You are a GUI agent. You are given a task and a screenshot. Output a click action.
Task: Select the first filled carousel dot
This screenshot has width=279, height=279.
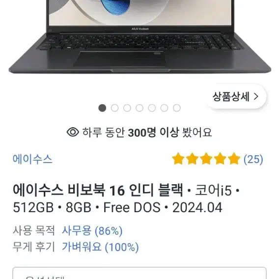tap(102, 108)
